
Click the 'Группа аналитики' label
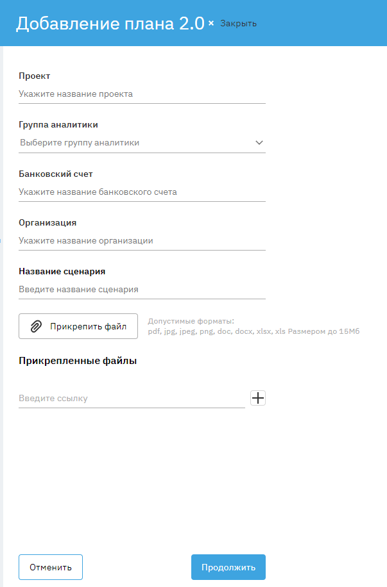[58, 125]
